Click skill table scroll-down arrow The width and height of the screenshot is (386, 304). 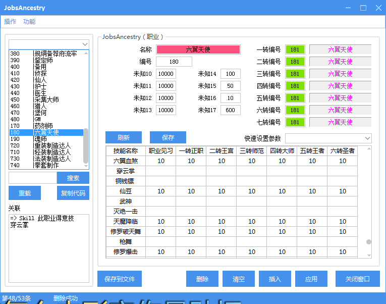coord(369,255)
